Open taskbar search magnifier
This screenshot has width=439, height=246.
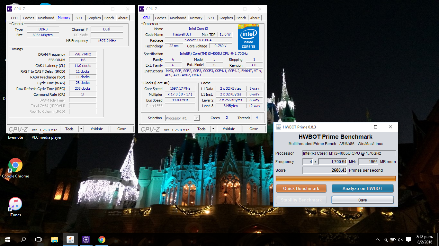[23, 240]
